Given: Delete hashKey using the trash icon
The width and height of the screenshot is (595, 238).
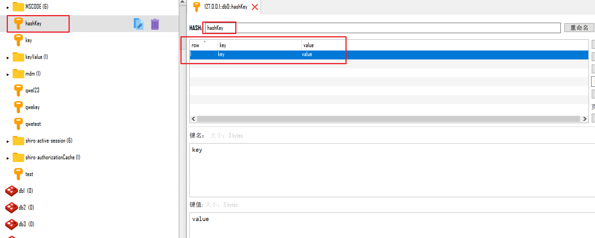Looking at the screenshot, I should click(155, 24).
